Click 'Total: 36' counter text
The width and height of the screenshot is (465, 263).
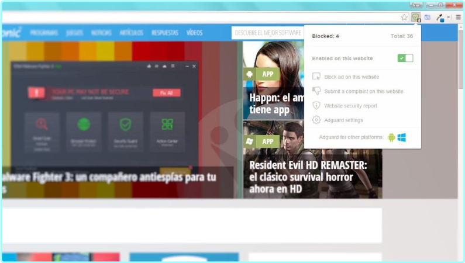(x=401, y=36)
